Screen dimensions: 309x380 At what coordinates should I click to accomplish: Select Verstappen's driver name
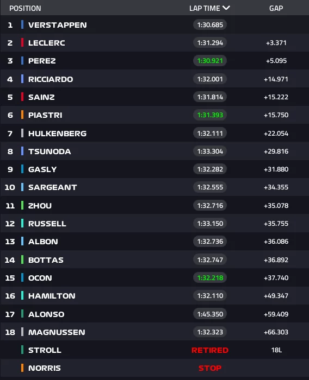click(57, 25)
